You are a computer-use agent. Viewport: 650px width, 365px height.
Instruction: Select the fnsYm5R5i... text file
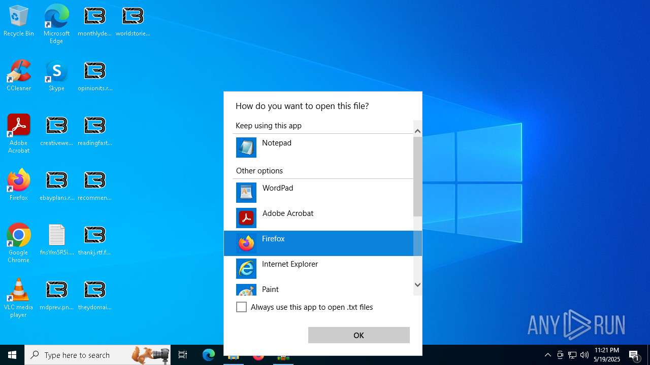click(57, 240)
